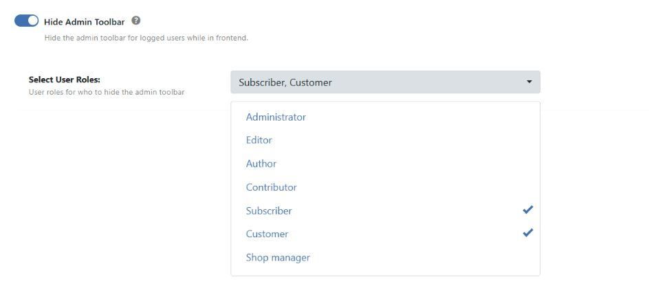This screenshot has width=656, height=288.
Task: Pick the Author role option
Action: click(261, 164)
